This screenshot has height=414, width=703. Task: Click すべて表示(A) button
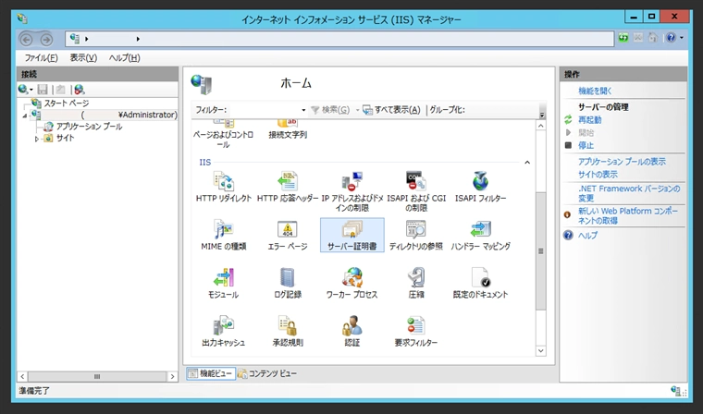pos(392,110)
